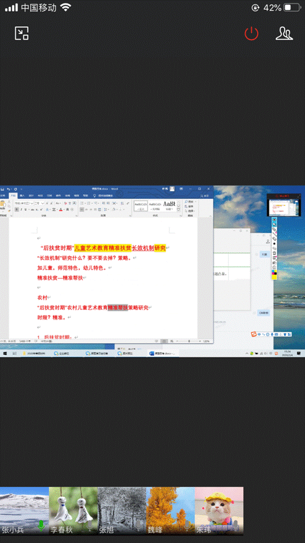
Task: Toggle 李春秋's muted microphone icon
Action: click(x=90, y=526)
